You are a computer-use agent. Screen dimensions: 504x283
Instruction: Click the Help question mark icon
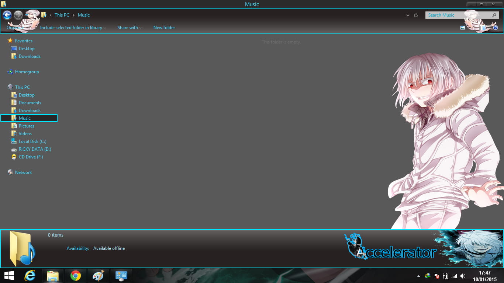(496, 28)
